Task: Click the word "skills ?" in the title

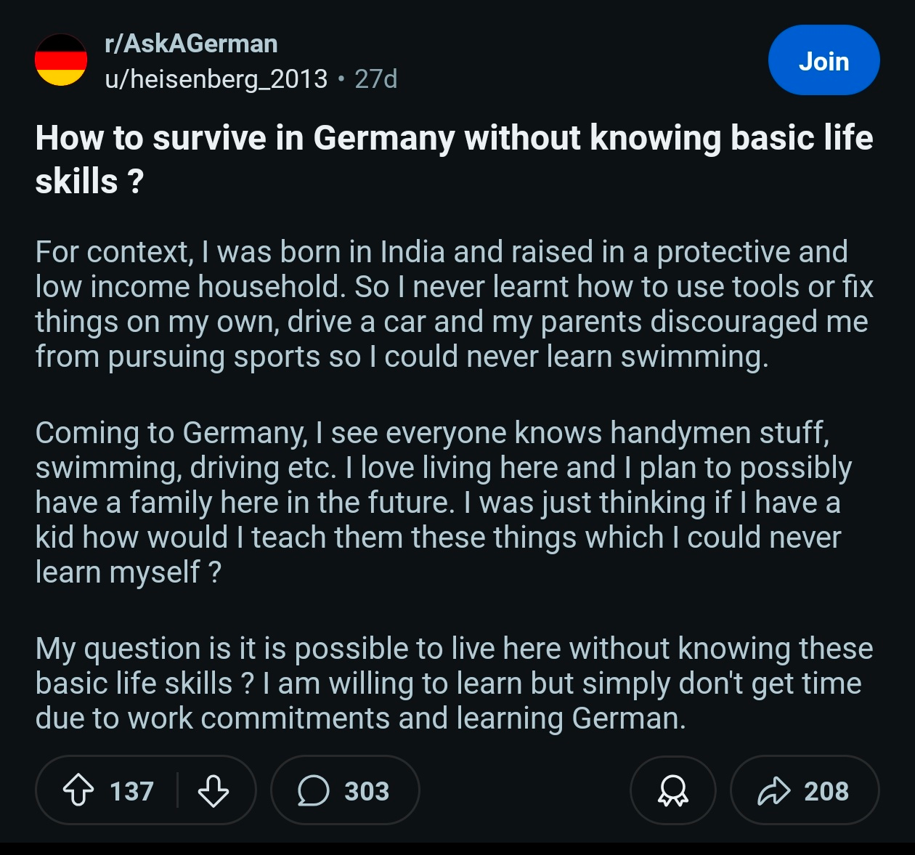Action: tap(89, 181)
